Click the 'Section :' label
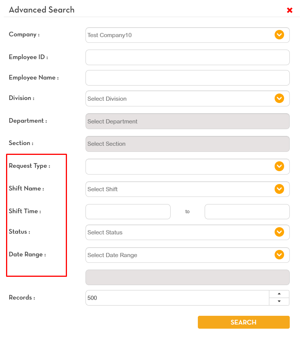 21,143
